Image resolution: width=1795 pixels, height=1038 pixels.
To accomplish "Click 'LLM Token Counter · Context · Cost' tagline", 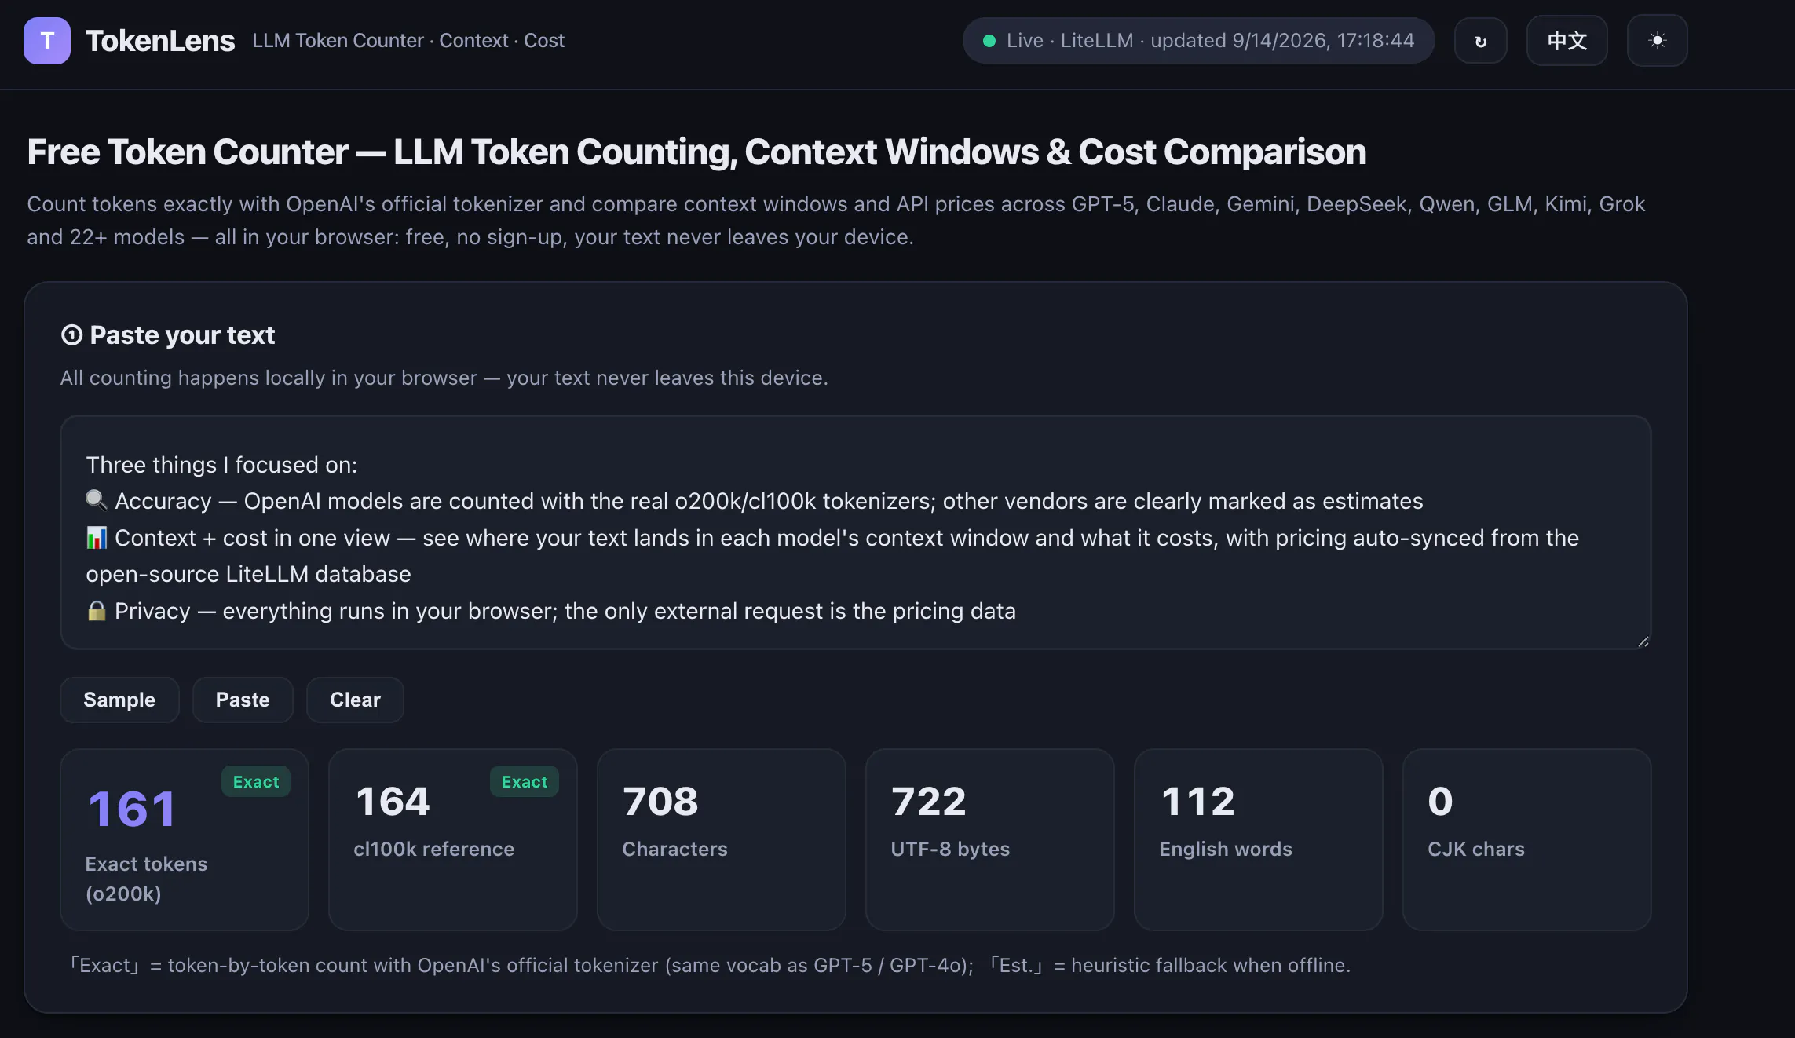I will pos(408,41).
